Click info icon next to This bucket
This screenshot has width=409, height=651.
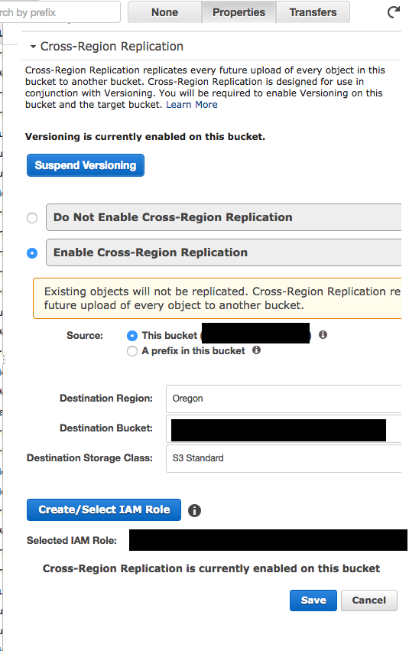pos(323,334)
